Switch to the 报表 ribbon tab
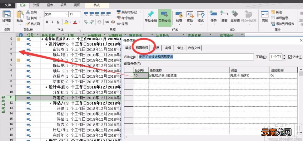Viewport: 303px width, 141px height. pyautogui.click(x=50, y=5)
